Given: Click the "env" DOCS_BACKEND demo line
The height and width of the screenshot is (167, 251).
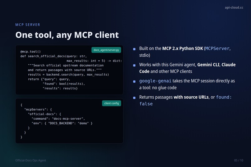Looking at the screenshot, I should click(62, 123).
